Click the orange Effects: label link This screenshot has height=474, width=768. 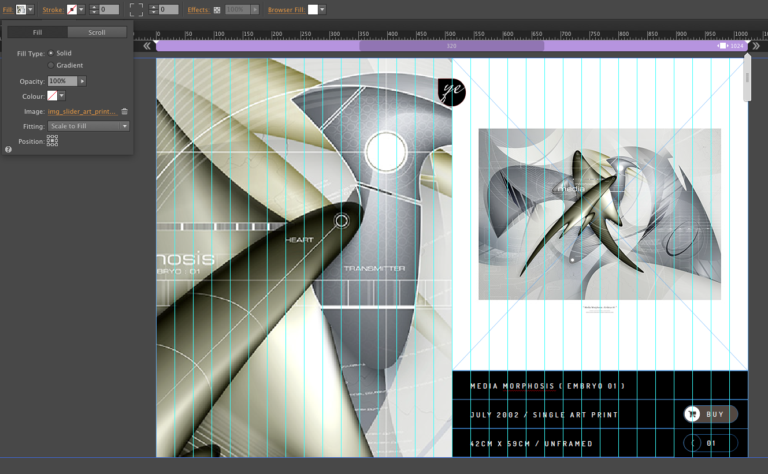[x=199, y=10]
